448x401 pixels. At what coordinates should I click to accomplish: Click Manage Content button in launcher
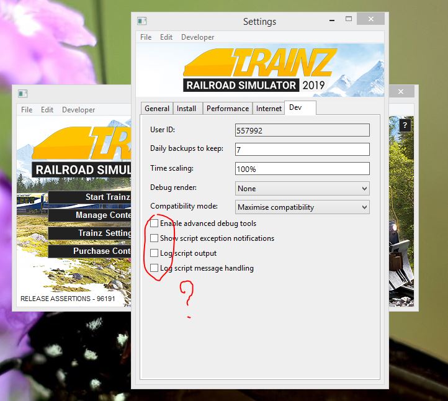coord(89,215)
